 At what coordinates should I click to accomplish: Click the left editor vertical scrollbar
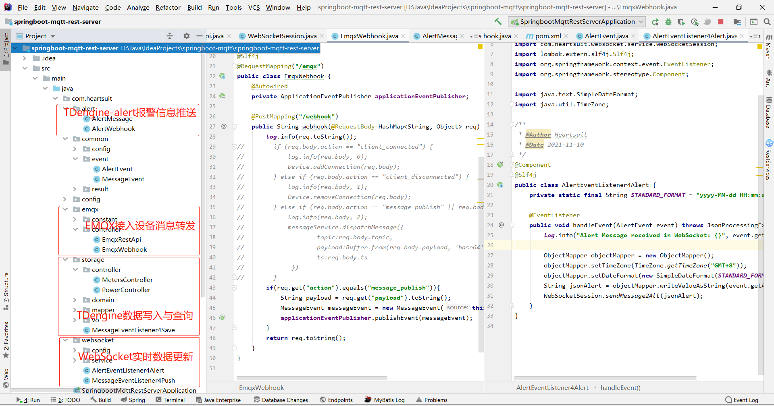pyautogui.click(x=481, y=254)
